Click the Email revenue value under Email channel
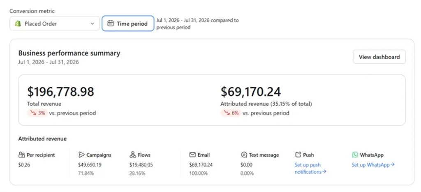This screenshot has height=192, width=421. point(201,165)
